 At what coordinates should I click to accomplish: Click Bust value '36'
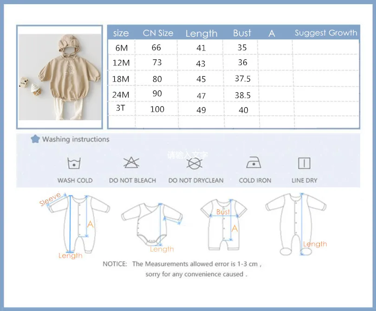242,62
